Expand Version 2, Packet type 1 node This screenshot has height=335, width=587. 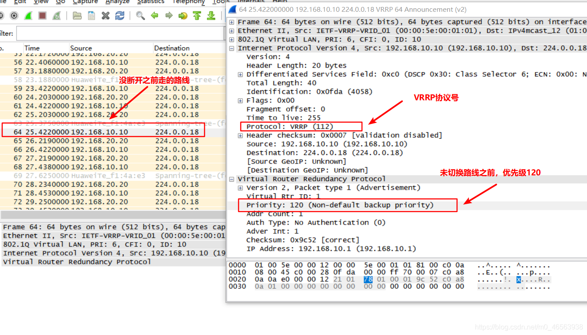click(x=240, y=188)
